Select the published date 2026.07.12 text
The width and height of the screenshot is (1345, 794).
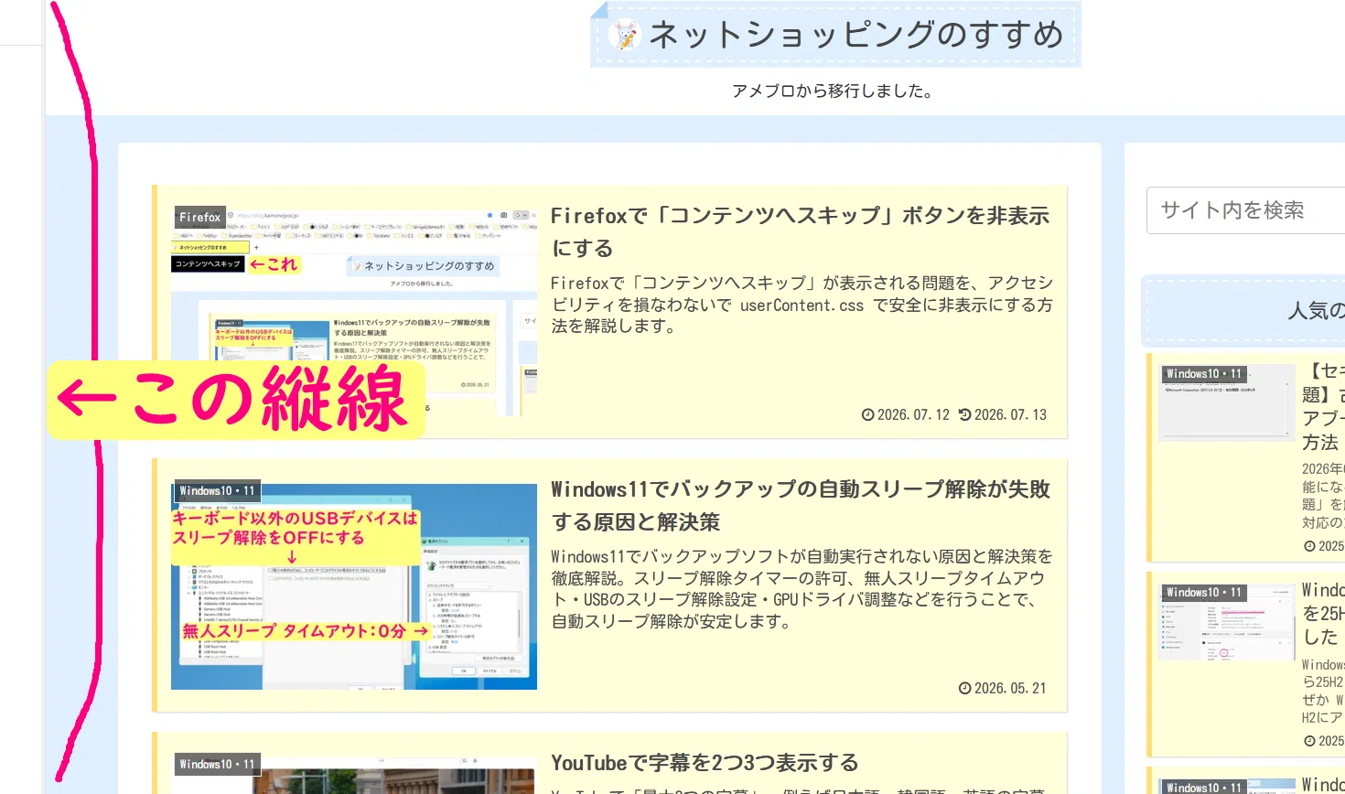pos(913,415)
